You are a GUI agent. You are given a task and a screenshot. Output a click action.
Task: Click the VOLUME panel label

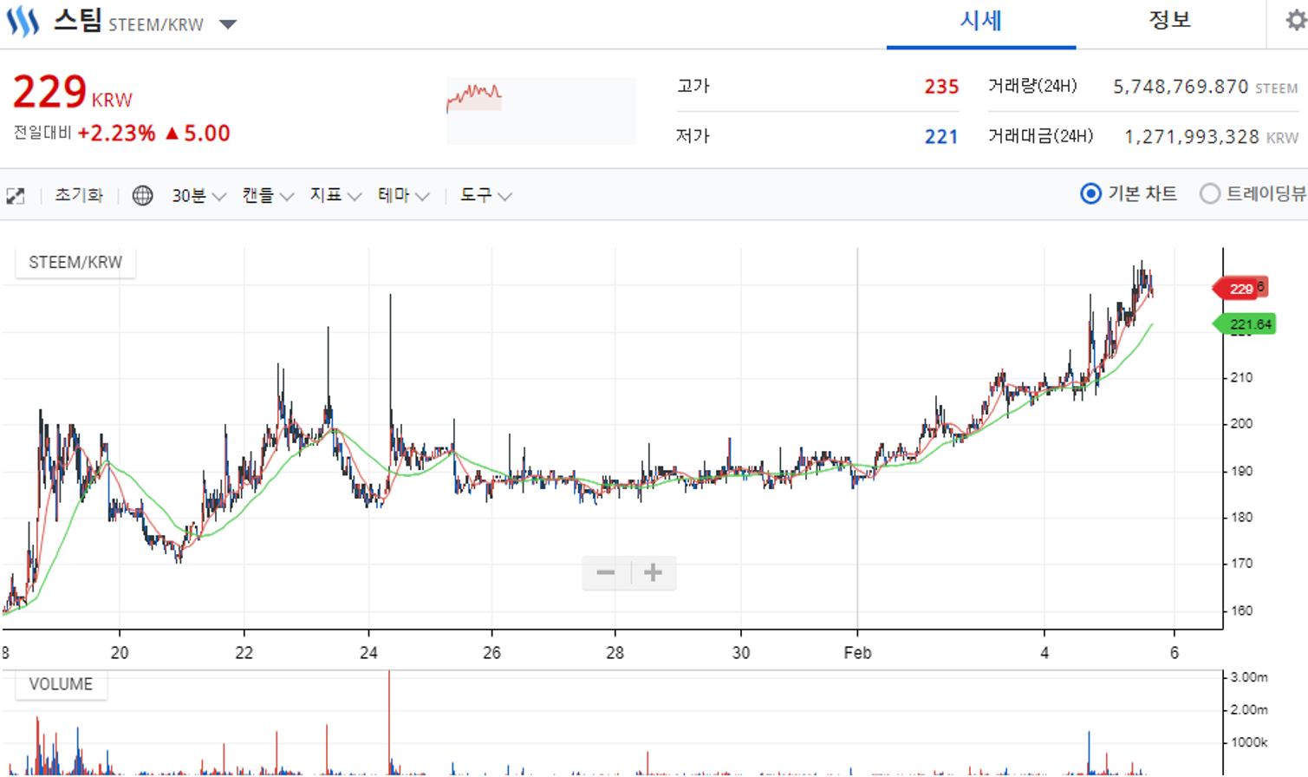[x=61, y=684]
